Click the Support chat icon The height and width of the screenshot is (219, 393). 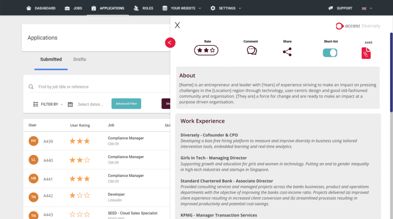point(331,8)
